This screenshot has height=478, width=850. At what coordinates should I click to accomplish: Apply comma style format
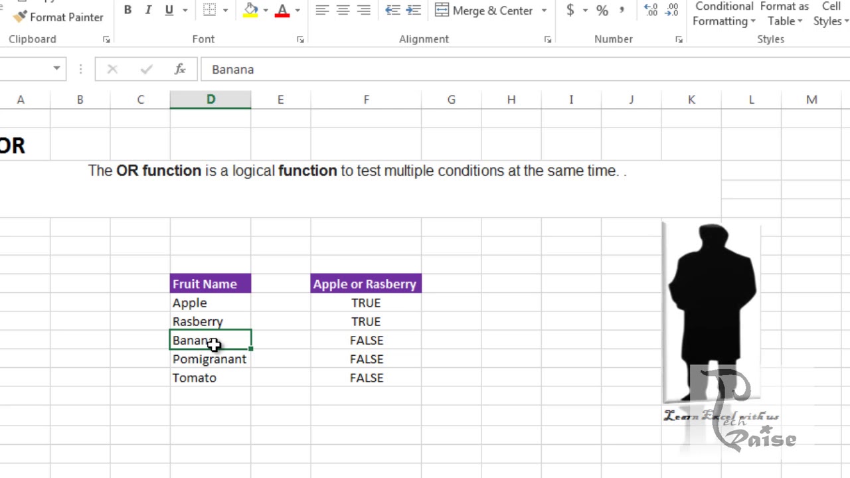click(622, 10)
